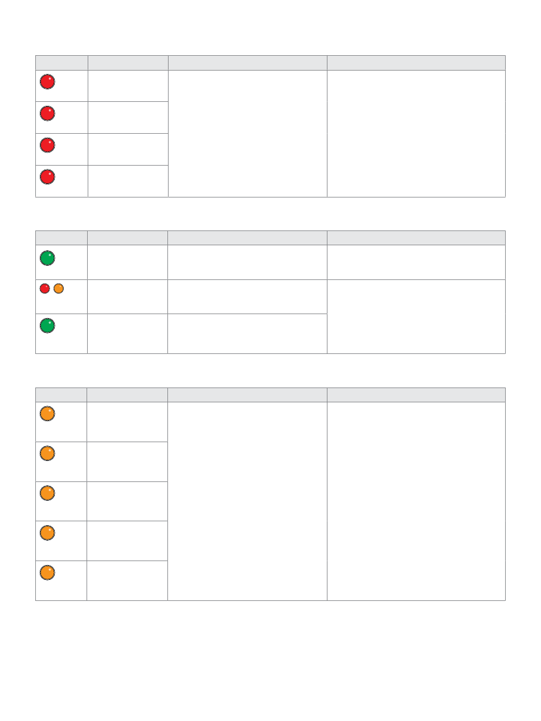
Task: Click the third orange LED in bottom table
Action: [47, 493]
